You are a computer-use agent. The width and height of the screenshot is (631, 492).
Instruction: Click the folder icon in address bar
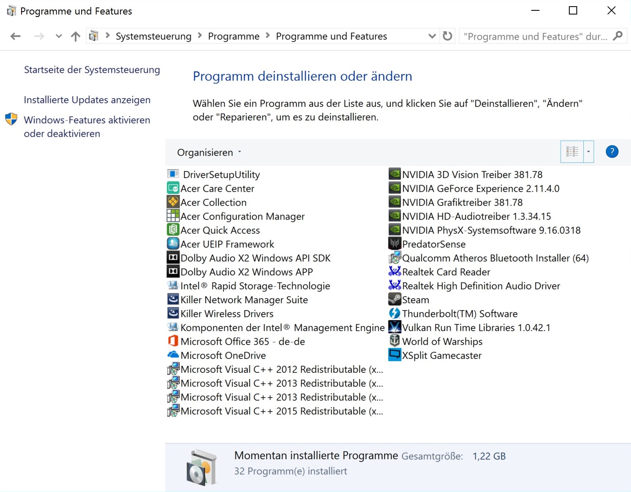coord(94,36)
